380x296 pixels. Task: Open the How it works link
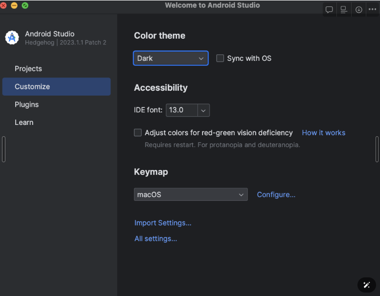(324, 133)
